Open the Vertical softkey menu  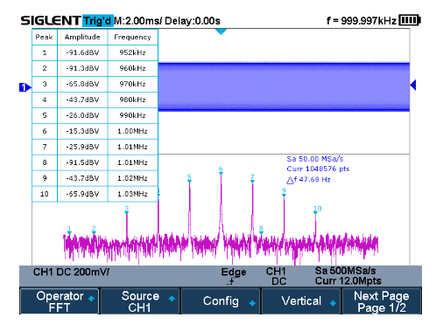tap(301, 301)
